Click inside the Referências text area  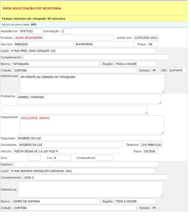coord(92,84)
